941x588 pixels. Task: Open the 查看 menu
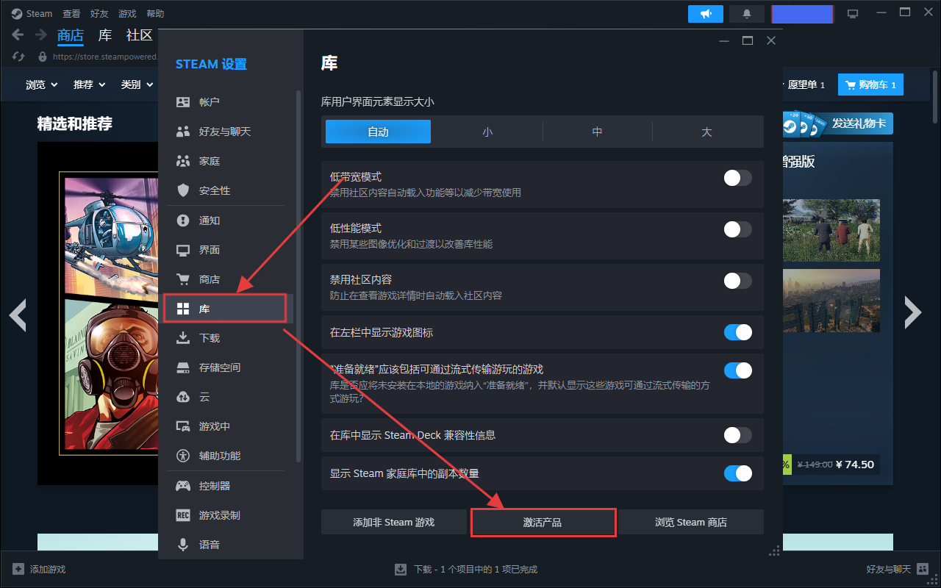point(71,14)
